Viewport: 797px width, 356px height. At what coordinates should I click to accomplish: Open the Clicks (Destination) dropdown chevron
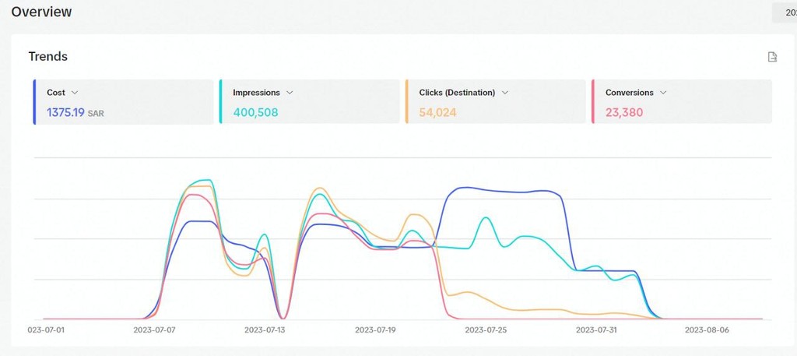click(505, 93)
